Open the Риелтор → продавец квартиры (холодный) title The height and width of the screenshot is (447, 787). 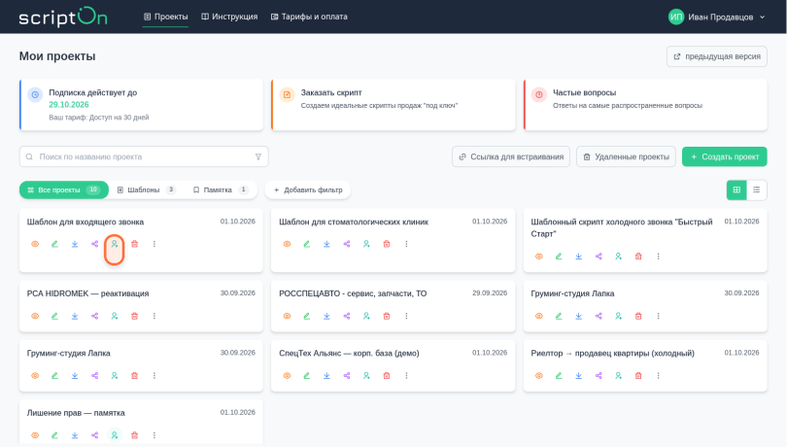coord(613,353)
